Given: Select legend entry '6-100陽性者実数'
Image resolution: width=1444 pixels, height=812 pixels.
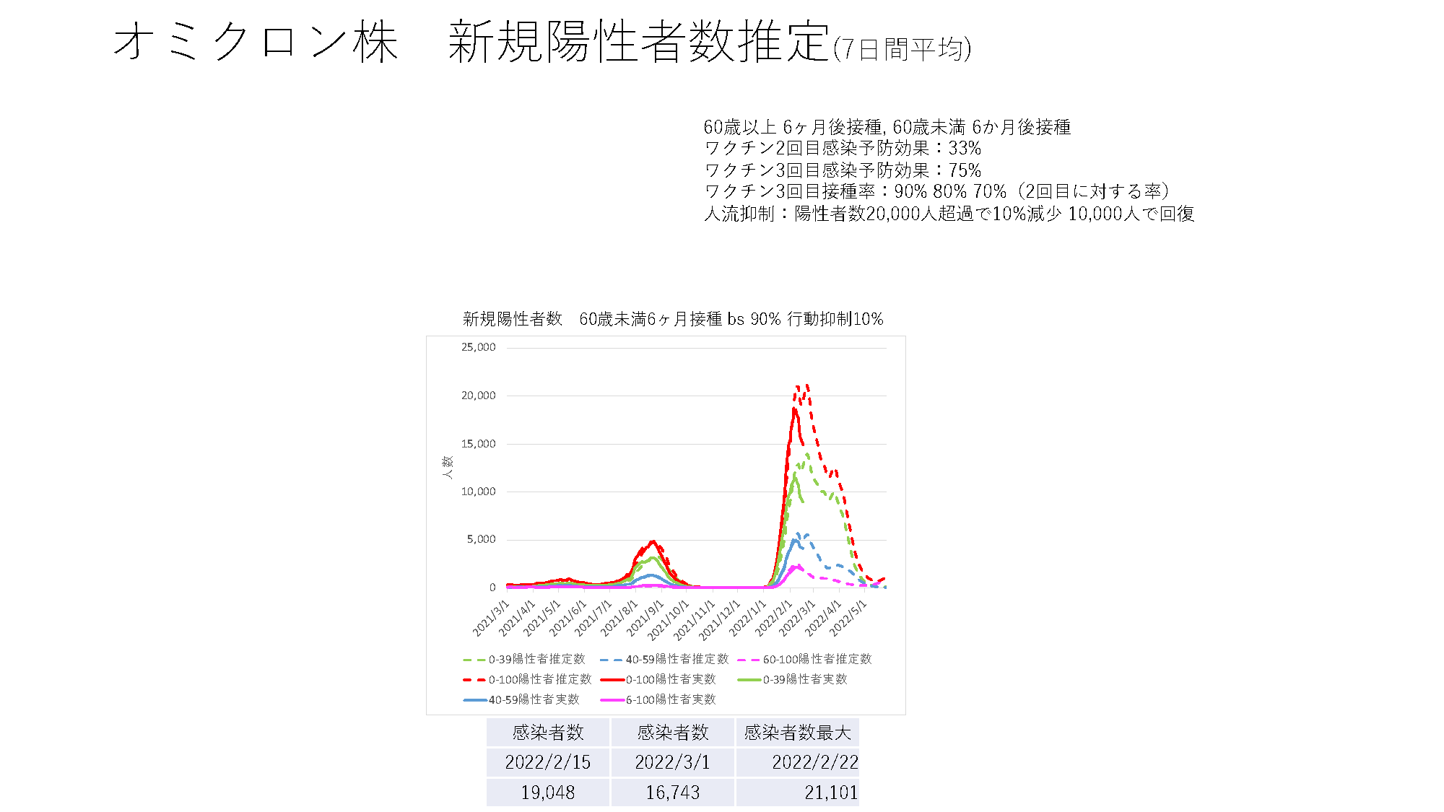Looking at the screenshot, I should (x=658, y=699).
